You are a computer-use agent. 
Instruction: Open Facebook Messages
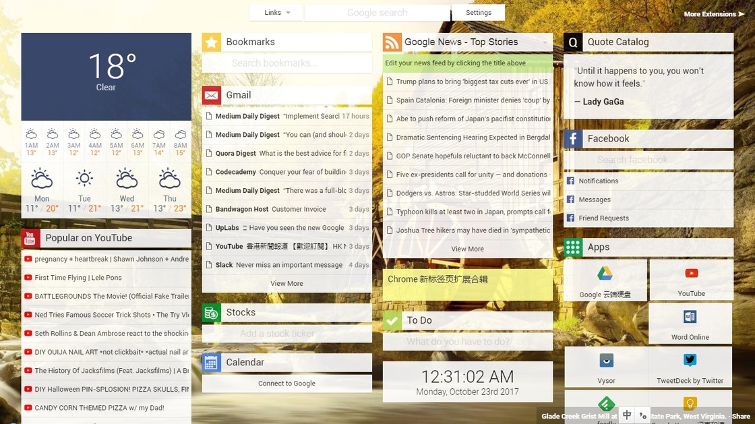click(648, 200)
